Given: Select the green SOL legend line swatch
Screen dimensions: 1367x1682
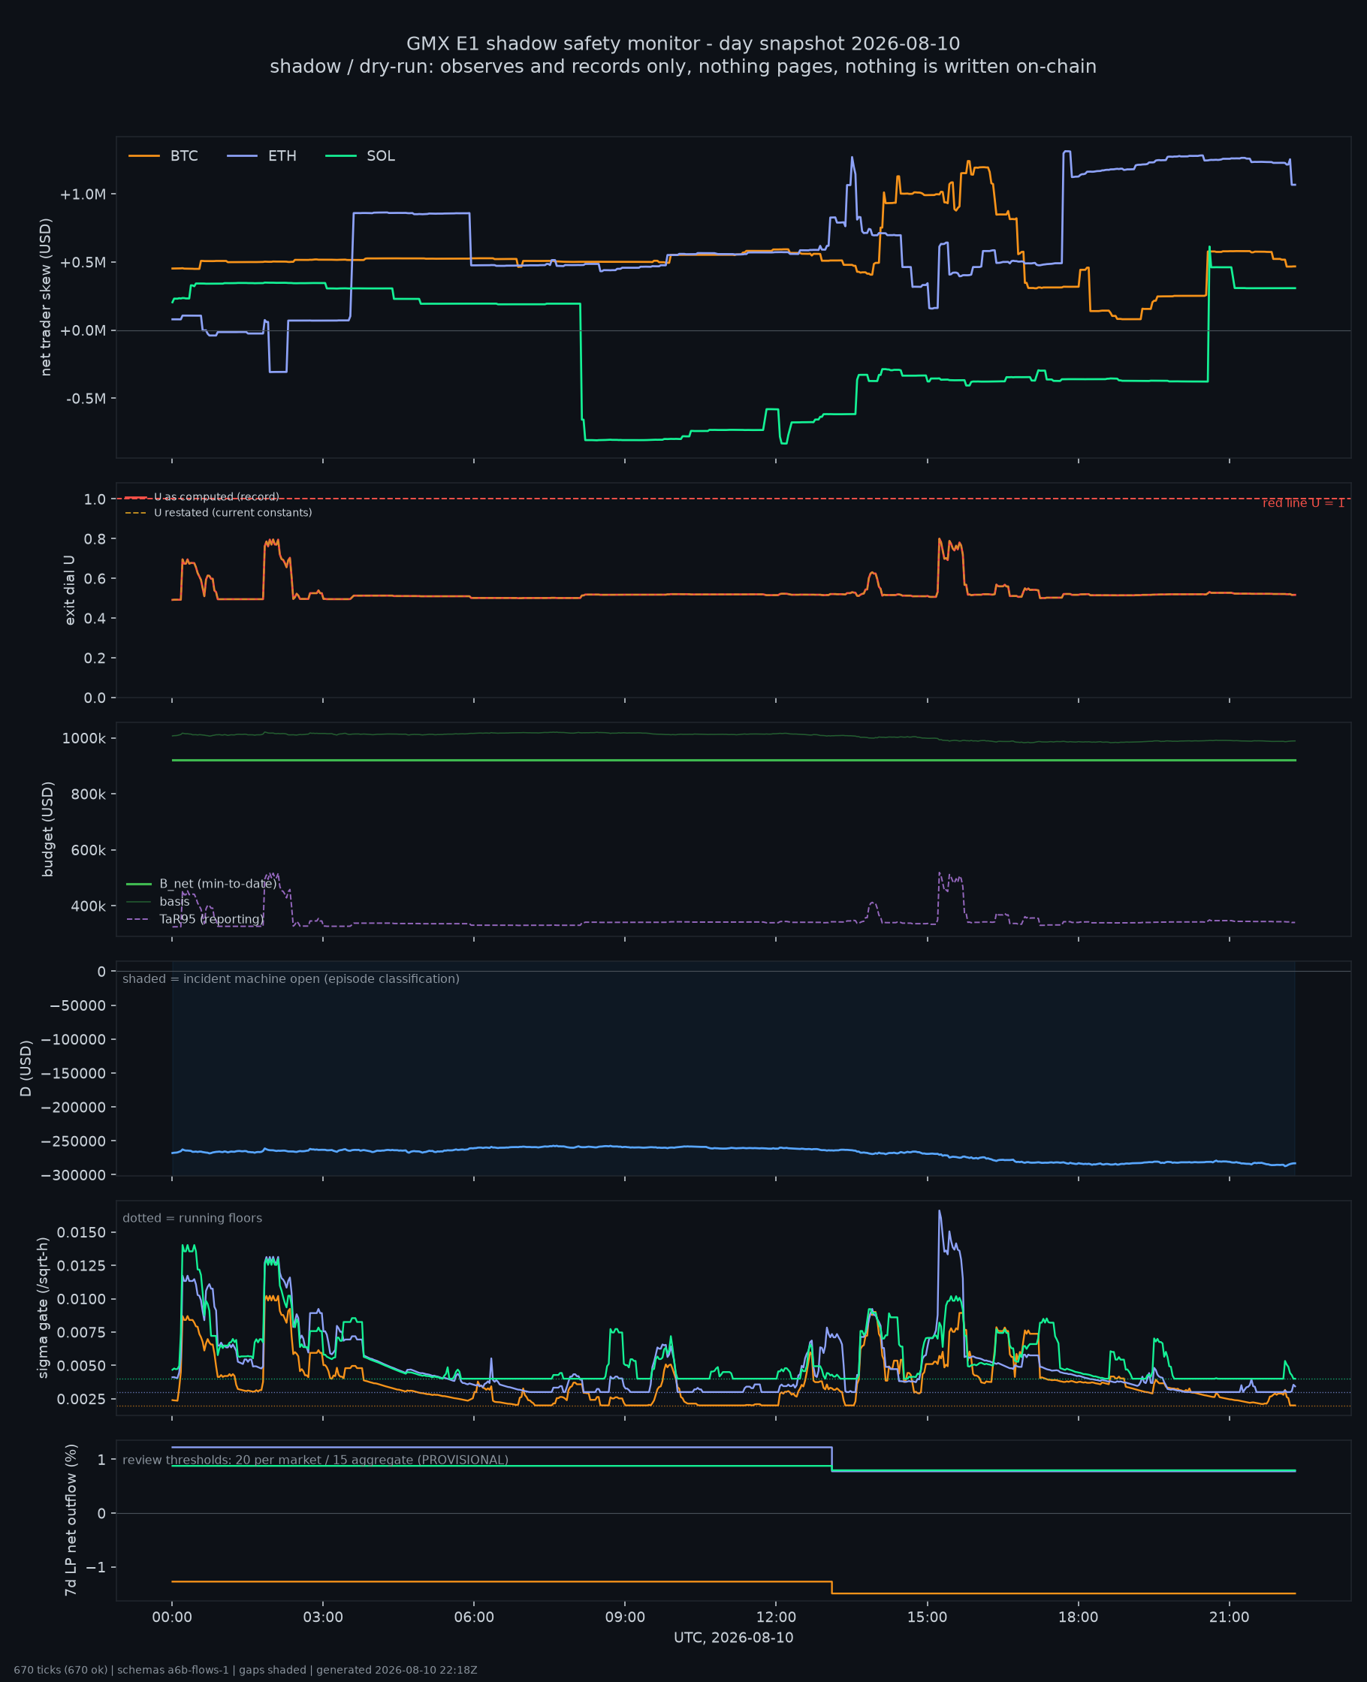Looking at the screenshot, I should tap(341, 156).
